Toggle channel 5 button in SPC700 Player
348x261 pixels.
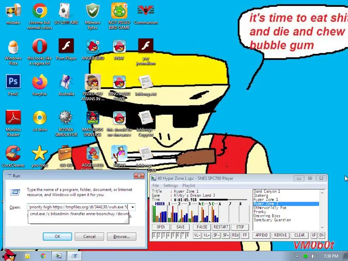pyautogui.click(x=173, y=235)
